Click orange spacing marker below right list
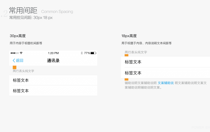 (126, 79)
